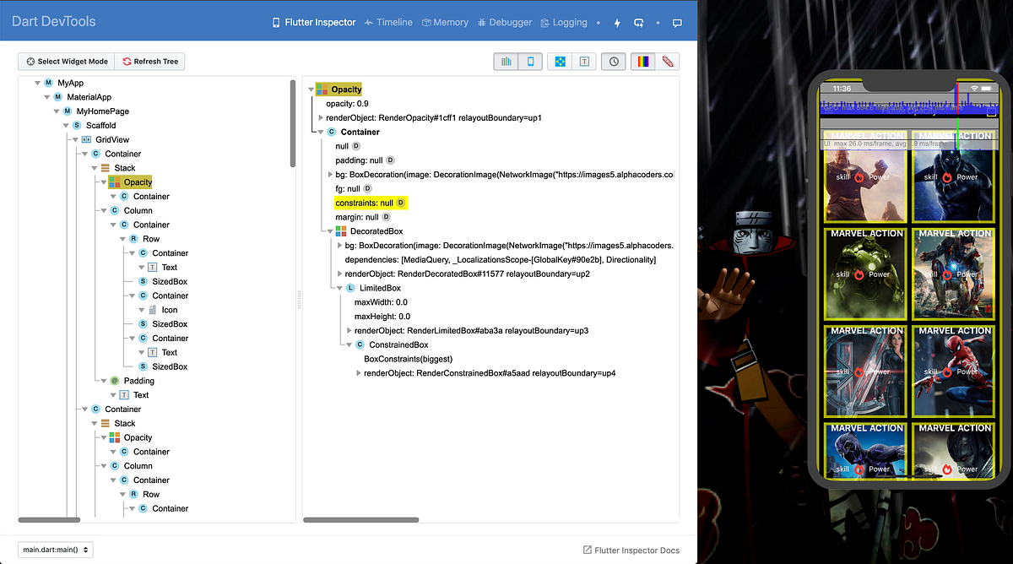
Task: Click the D badge beside fg: null
Action: (366, 188)
